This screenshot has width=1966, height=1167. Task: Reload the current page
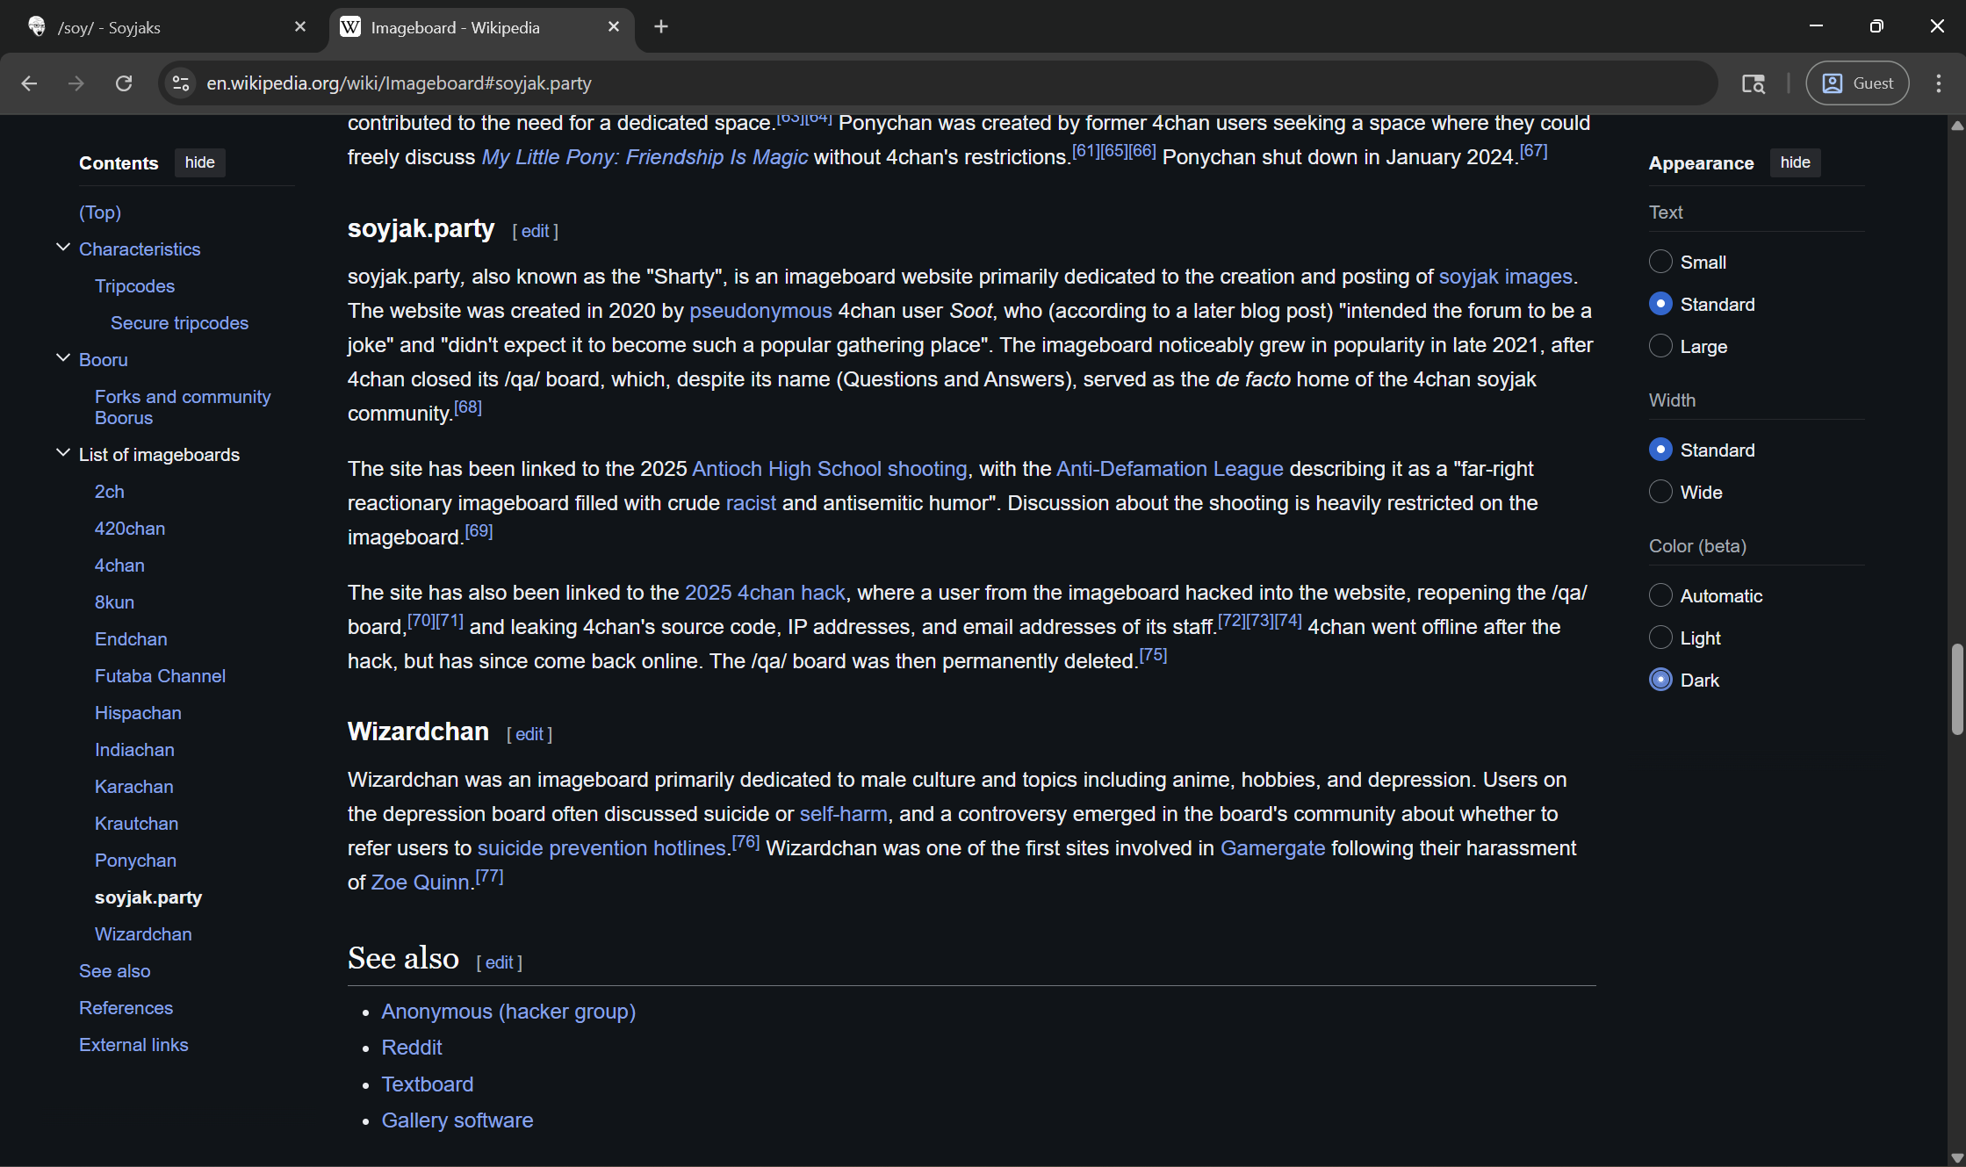click(x=124, y=83)
